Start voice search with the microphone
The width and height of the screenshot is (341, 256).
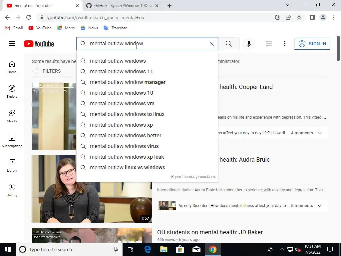248,44
